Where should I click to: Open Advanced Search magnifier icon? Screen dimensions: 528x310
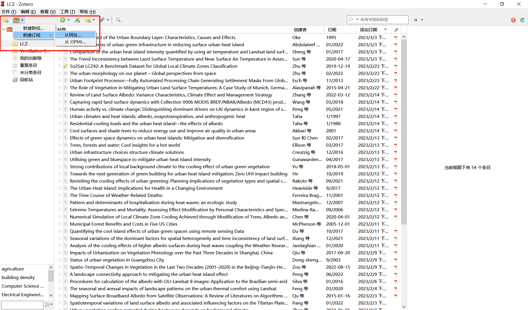click(x=118, y=20)
